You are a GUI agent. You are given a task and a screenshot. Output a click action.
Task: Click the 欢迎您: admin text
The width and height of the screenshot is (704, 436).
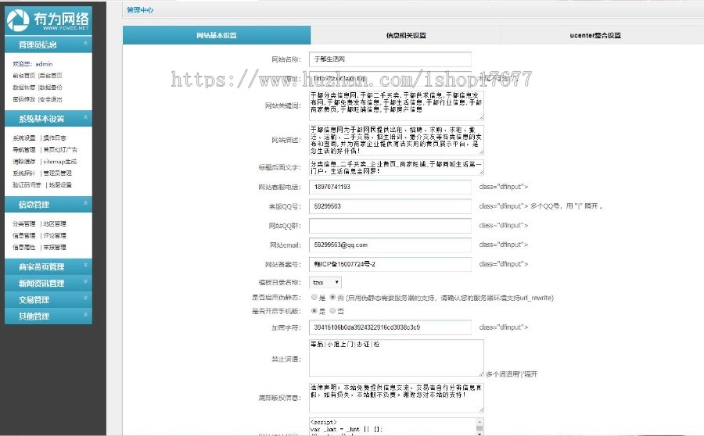[32, 64]
